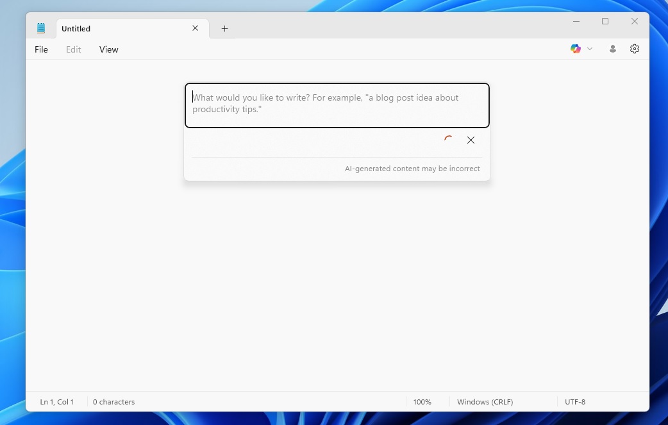
Task: Open the View menu
Action: pyautogui.click(x=108, y=49)
